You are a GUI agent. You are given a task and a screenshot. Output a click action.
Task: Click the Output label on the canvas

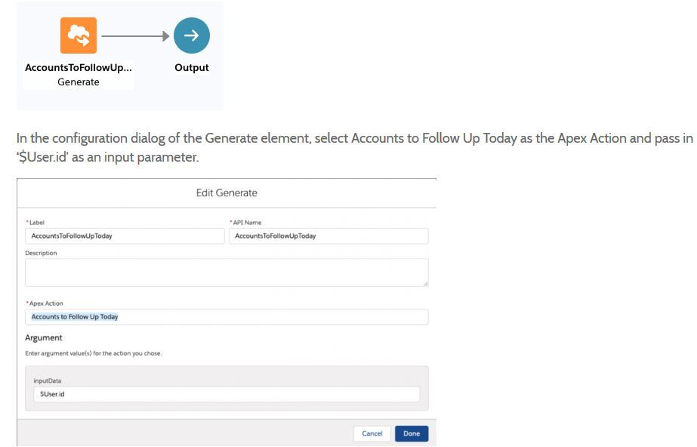pos(192,68)
